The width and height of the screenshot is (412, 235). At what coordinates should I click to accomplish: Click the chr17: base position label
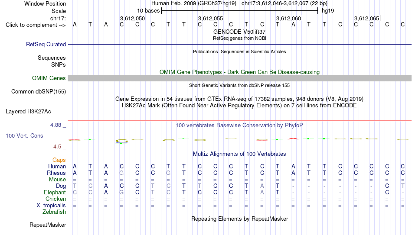[x=58, y=18]
